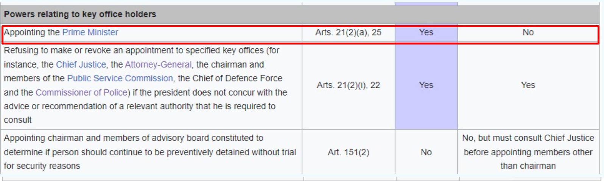Select rightmost 'Yes' in the refusing appointments row

pos(528,85)
